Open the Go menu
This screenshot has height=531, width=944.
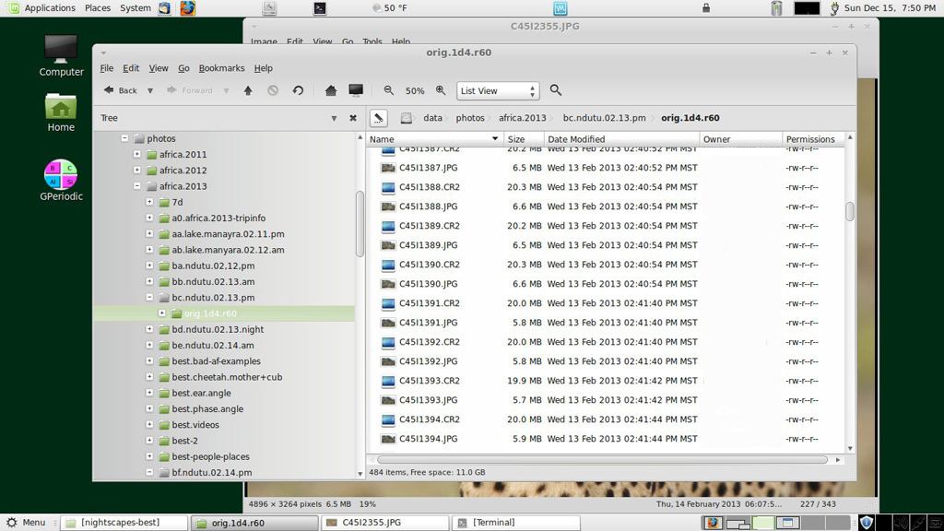coord(183,68)
